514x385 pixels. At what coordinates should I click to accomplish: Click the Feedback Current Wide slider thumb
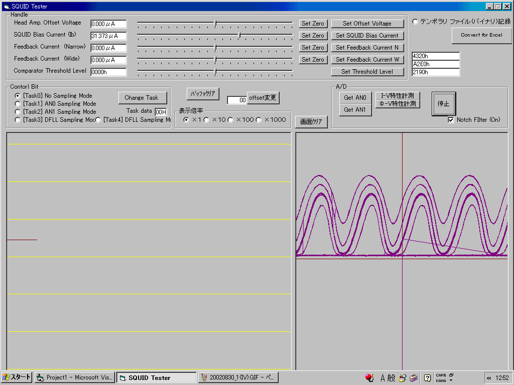pyautogui.click(x=215, y=59)
